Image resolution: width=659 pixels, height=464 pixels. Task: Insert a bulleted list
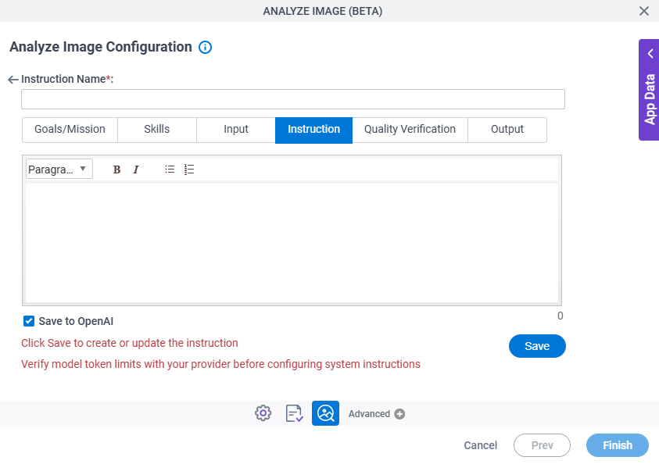click(170, 170)
